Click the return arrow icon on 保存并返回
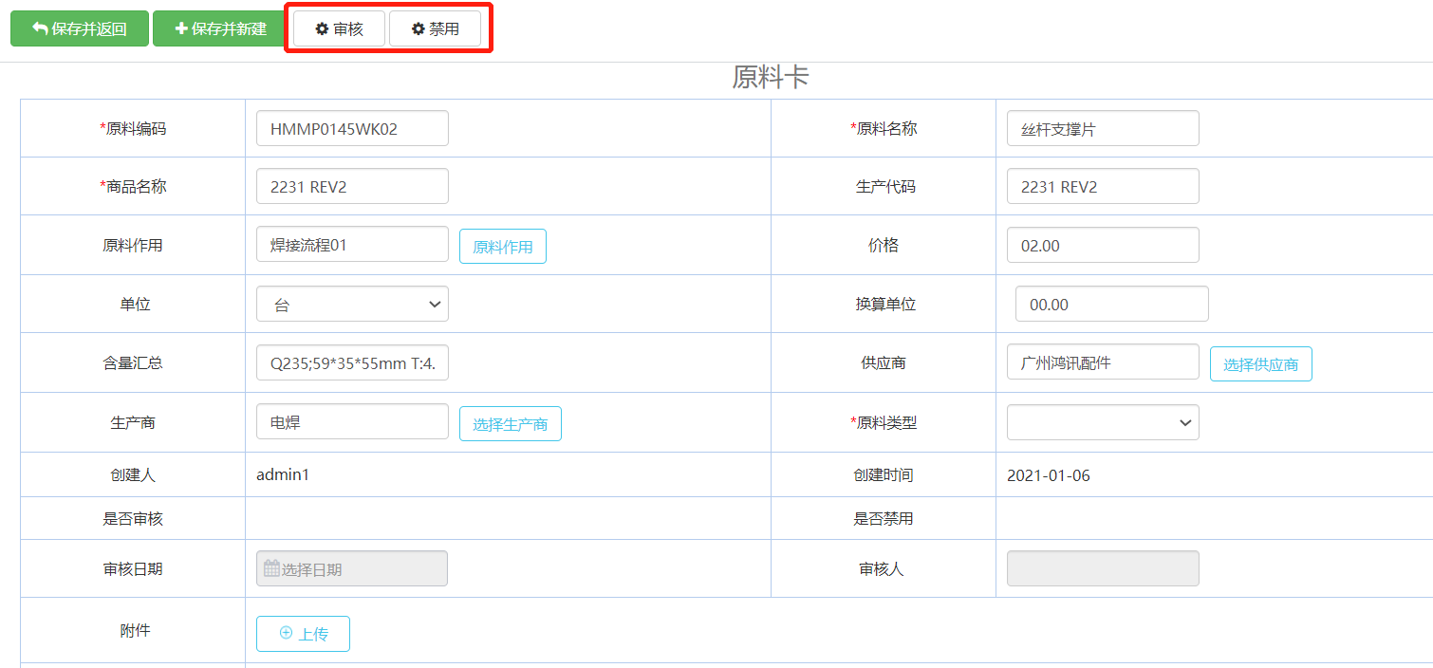1433x668 pixels. (x=40, y=28)
